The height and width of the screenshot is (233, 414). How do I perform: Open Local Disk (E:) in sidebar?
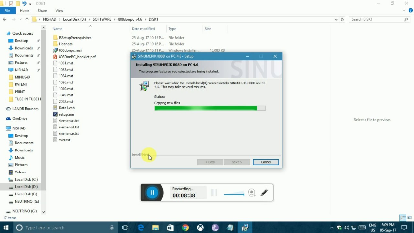(x=26, y=194)
